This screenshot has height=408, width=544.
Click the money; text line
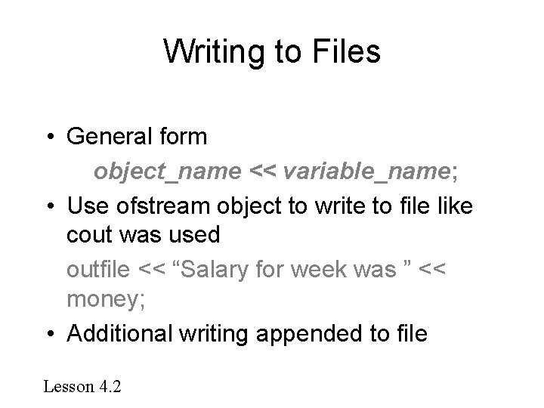106,299
